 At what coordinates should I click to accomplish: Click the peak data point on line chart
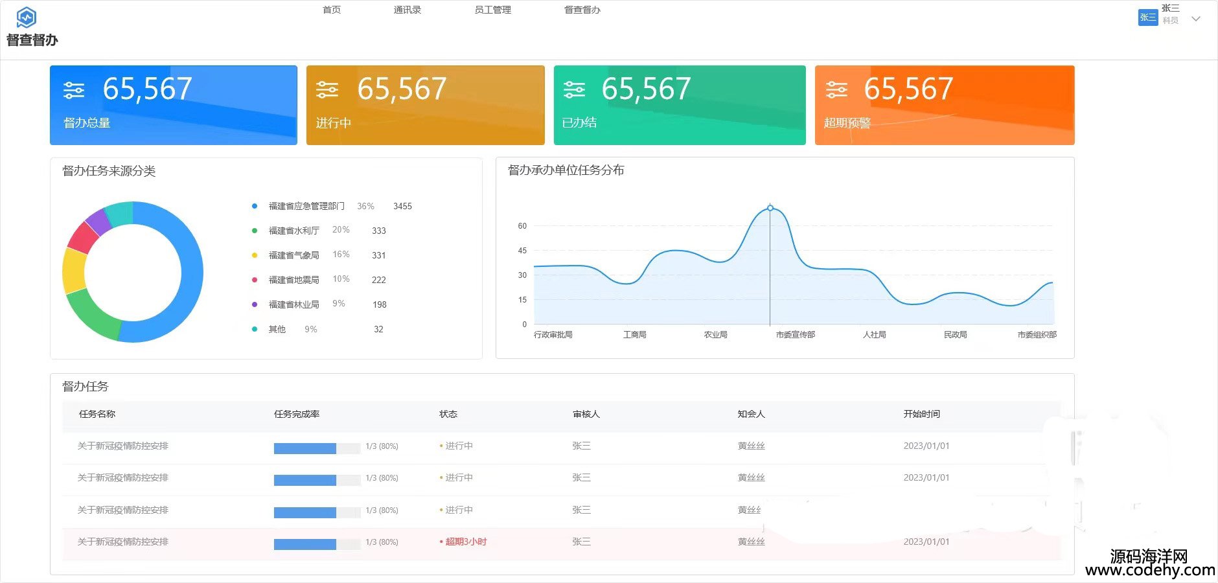click(770, 208)
